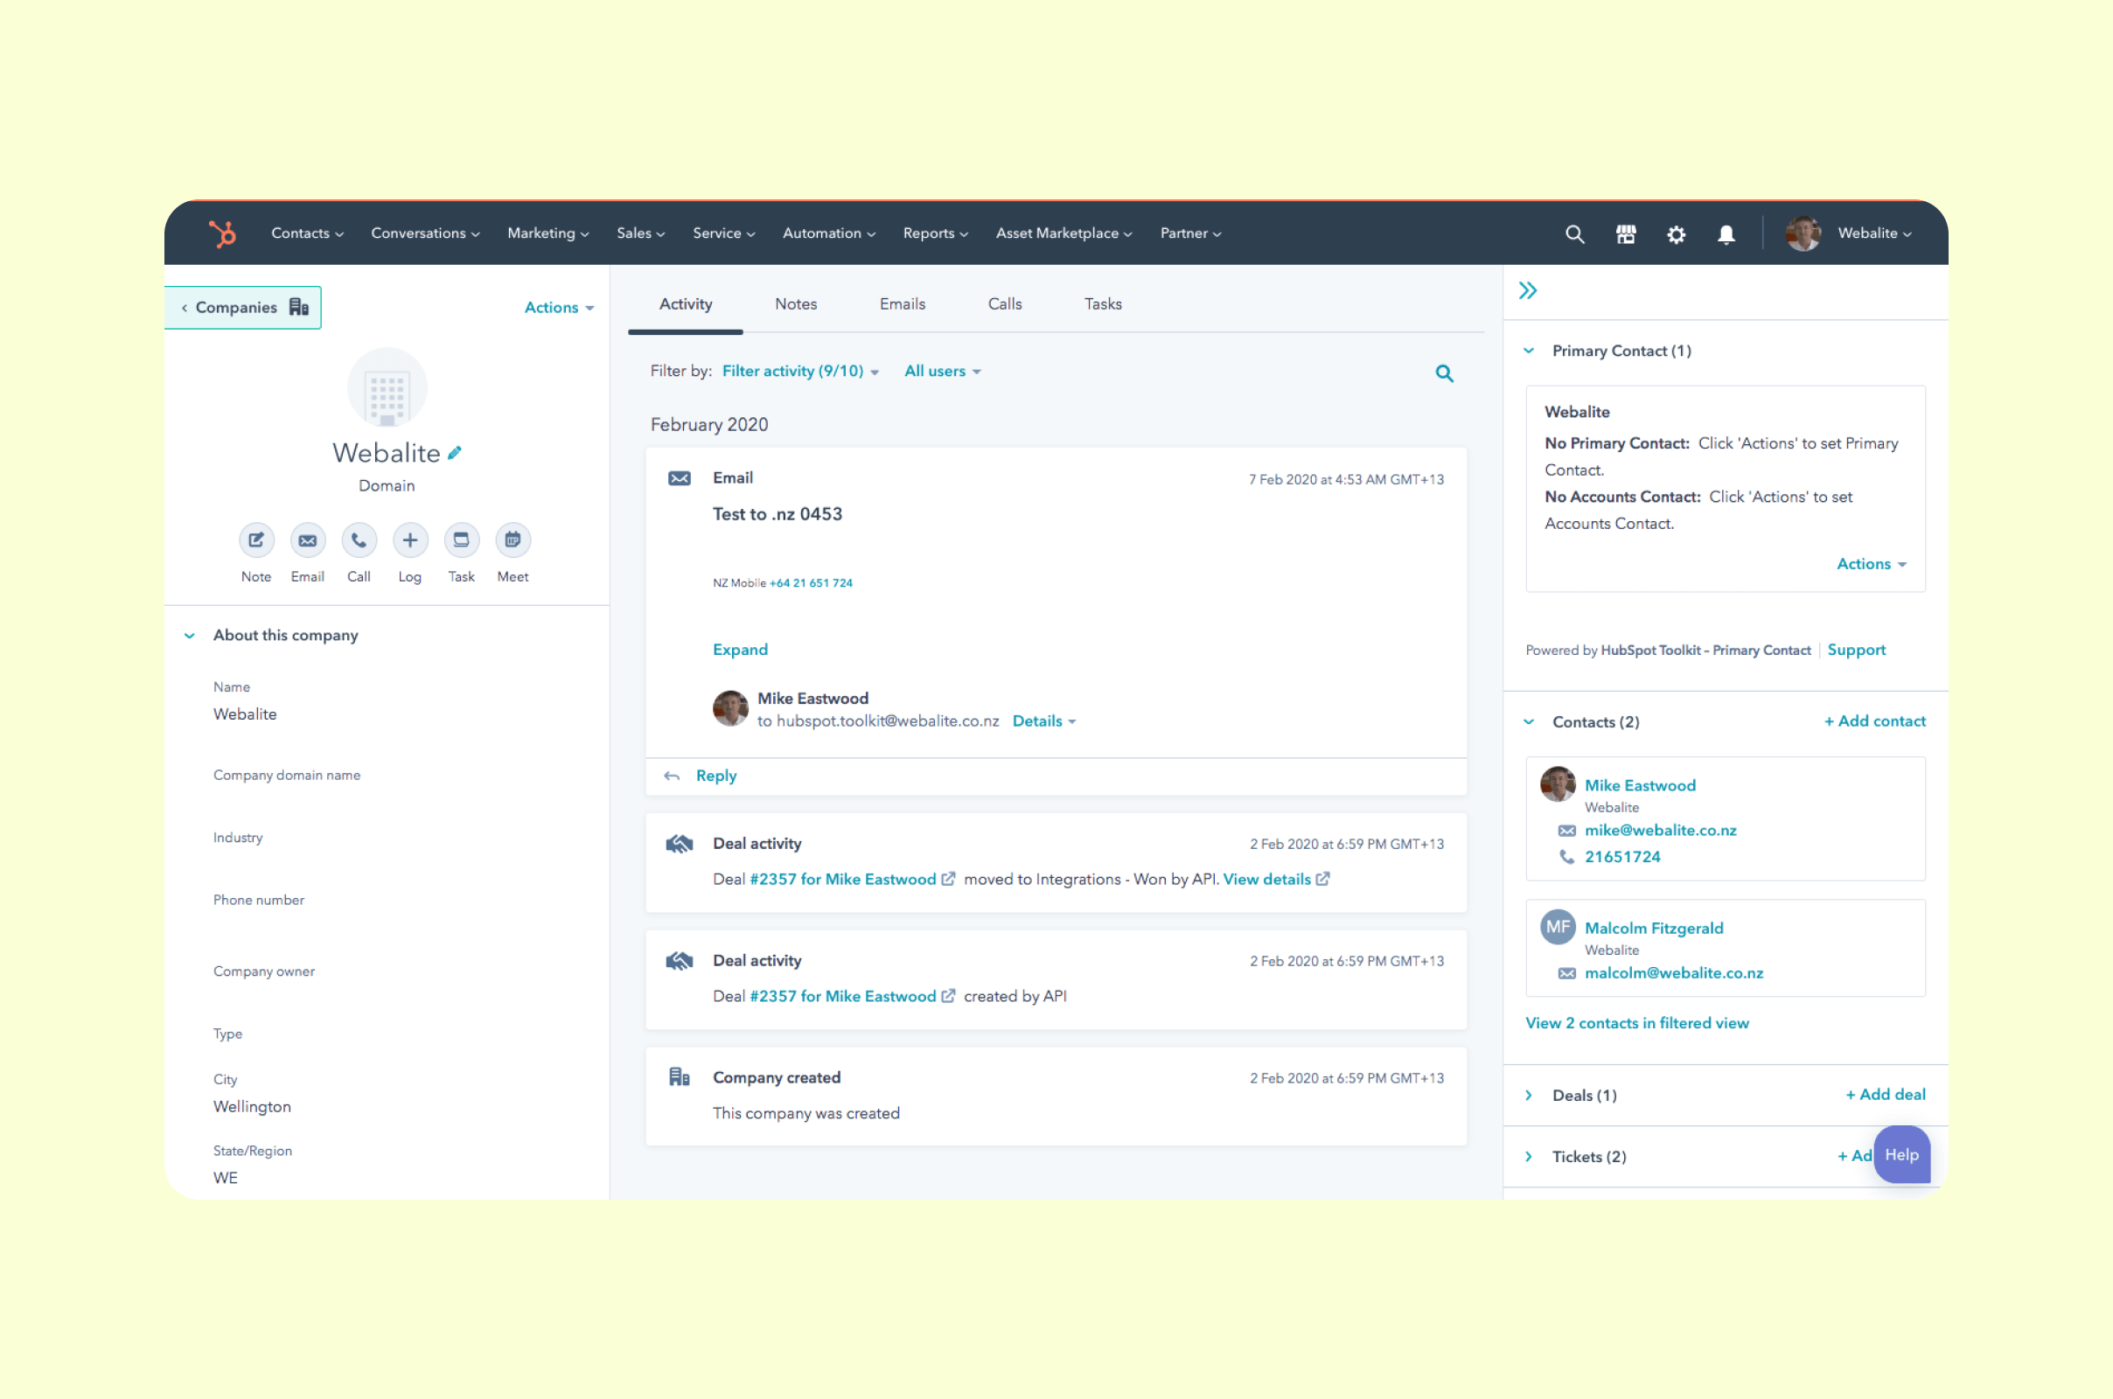Open the Conversations menu
Screen dimensions: 2113x1399
[x=424, y=233]
